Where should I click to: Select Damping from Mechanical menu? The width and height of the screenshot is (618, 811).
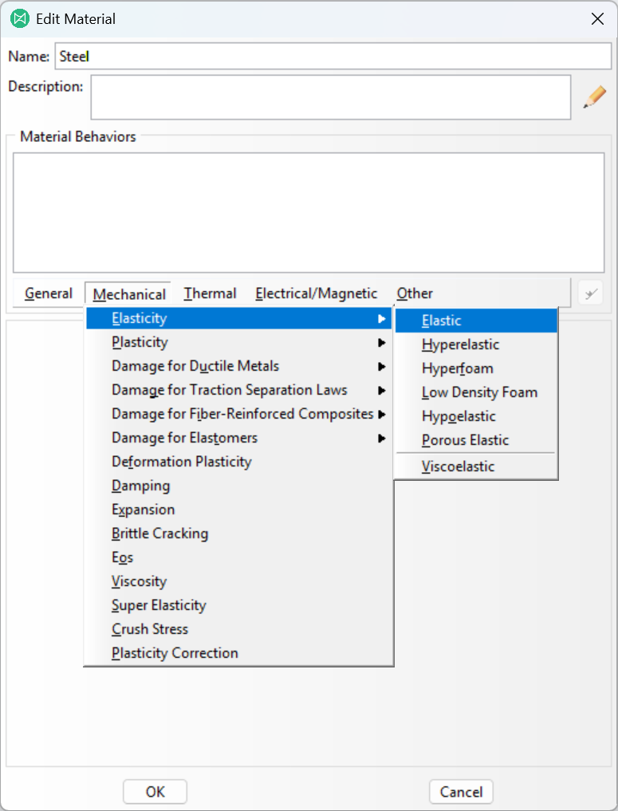239,486
